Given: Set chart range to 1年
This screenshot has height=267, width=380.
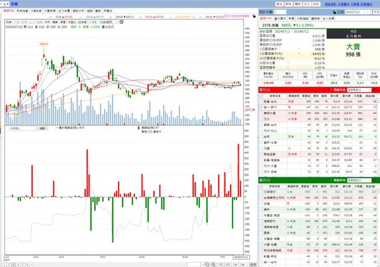Looking at the screenshot, I should 235,265.
